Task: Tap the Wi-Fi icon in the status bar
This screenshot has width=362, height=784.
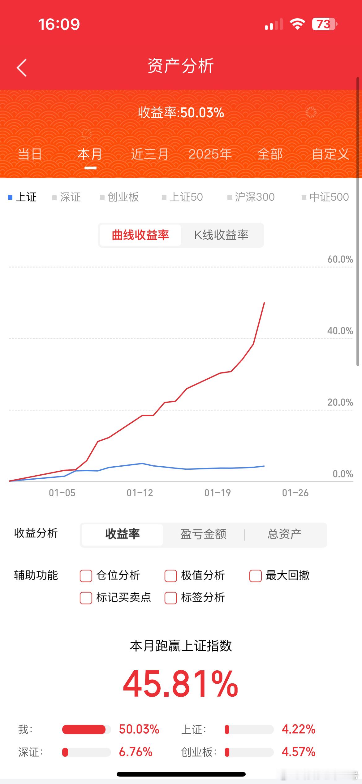Action: pos(297,24)
